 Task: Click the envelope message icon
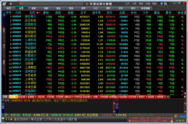point(3,118)
